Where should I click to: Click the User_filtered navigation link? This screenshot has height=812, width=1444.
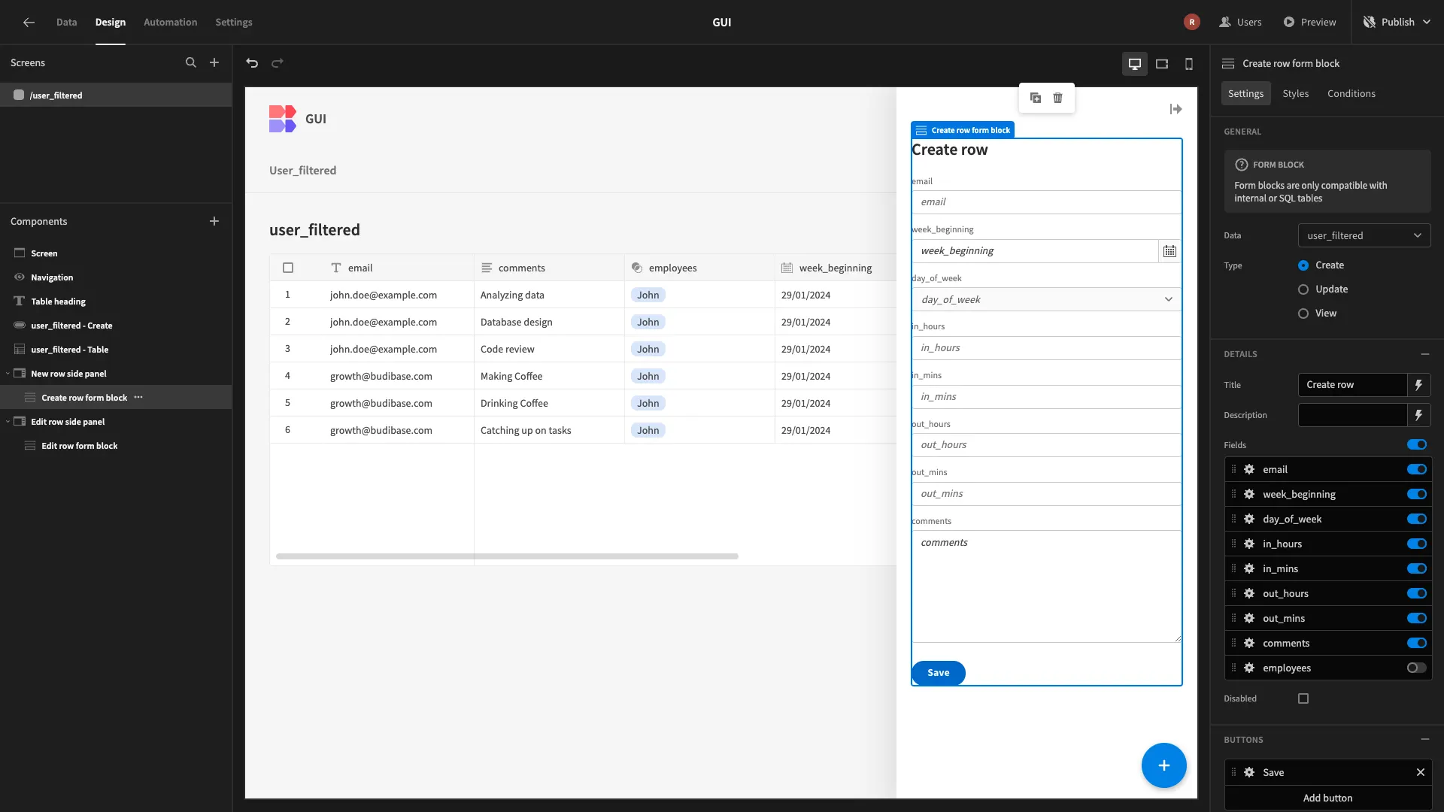(303, 171)
